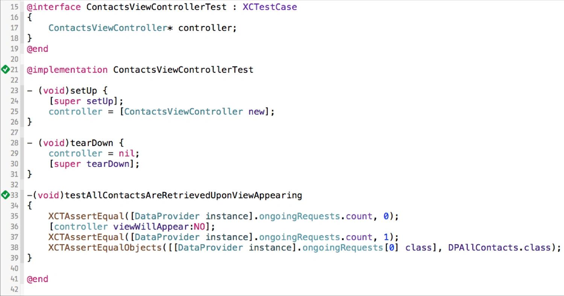The image size is (564, 296).
Task: Click the nil keyword on line 29
Action: (x=127, y=153)
